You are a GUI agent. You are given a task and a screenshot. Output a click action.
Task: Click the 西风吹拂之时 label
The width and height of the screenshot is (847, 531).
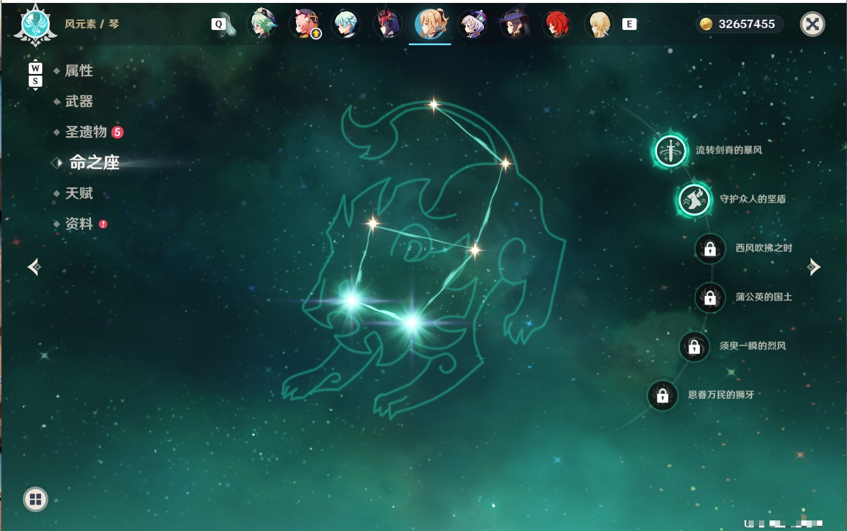(x=764, y=248)
